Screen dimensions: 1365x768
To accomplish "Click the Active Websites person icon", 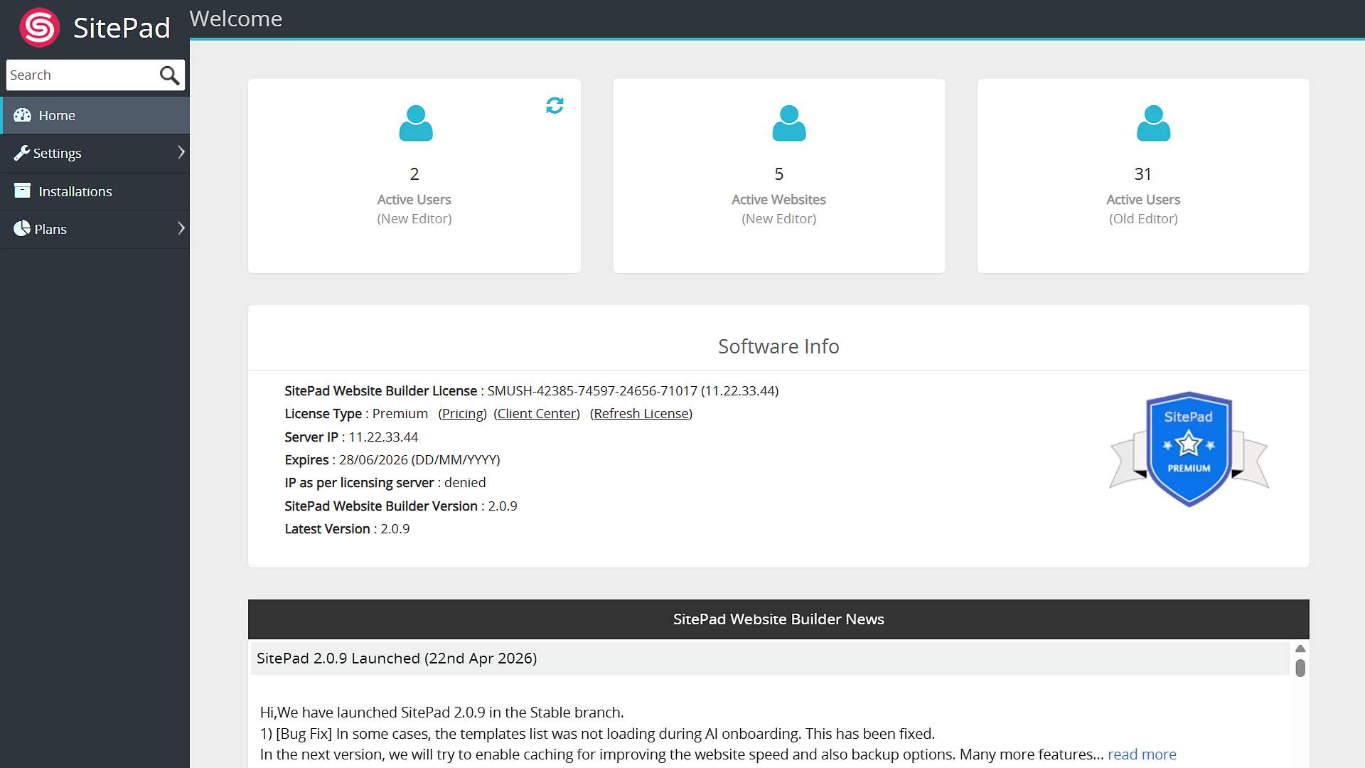I will click(x=788, y=123).
